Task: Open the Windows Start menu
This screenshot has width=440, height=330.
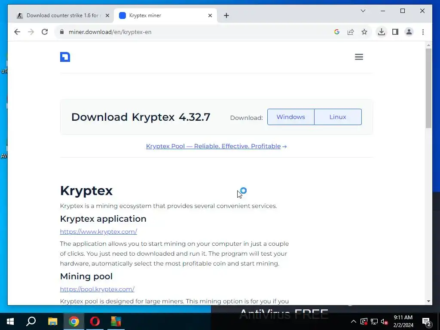Action: tap(10, 321)
